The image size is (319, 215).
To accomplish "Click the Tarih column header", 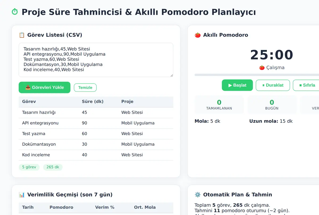I will tap(28, 207).
